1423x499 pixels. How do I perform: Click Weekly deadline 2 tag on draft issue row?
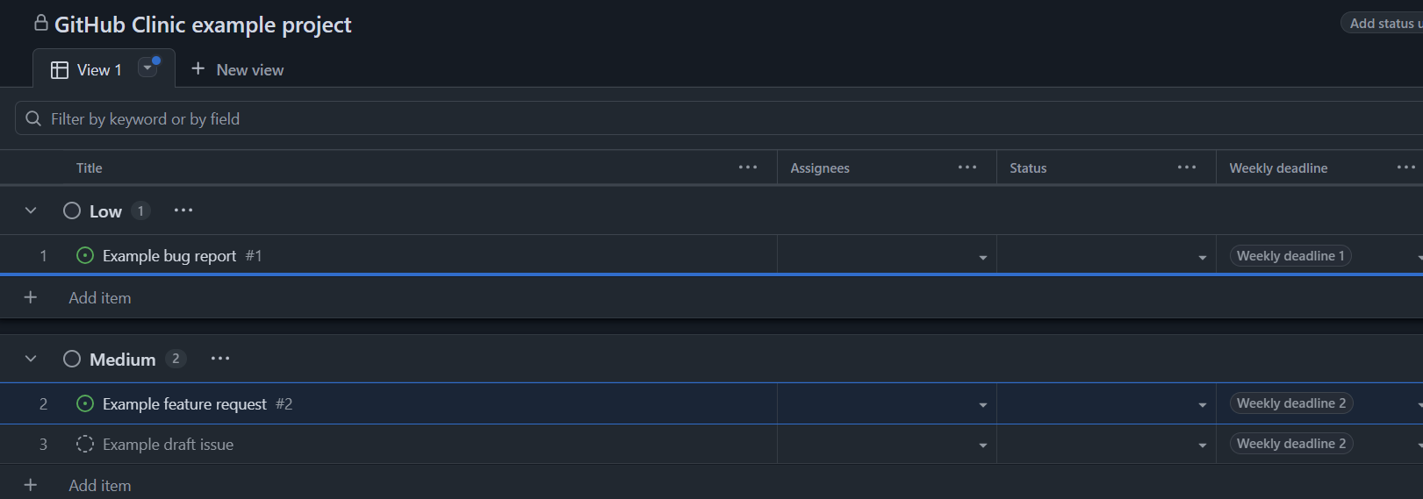coord(1291,443)
